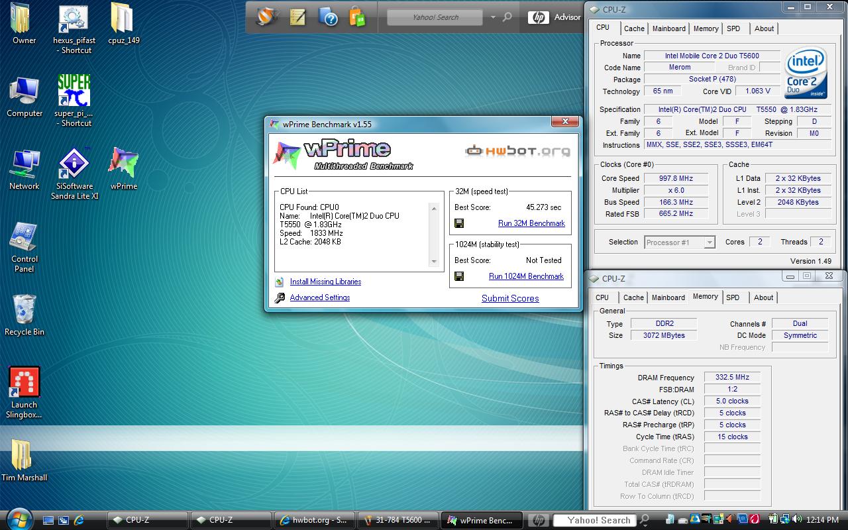Switch to Cache tab in upper CPU-Z
848x530 pixels.
tap(634, 28)
